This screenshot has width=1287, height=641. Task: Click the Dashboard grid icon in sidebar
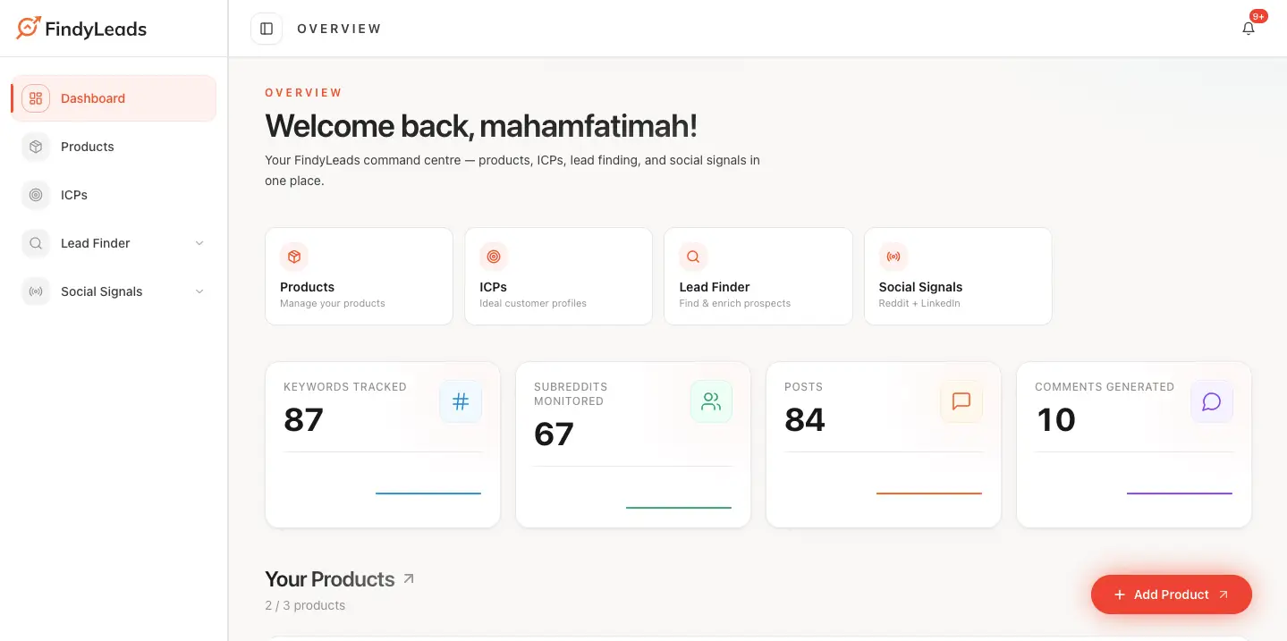(x=36, y=98)
